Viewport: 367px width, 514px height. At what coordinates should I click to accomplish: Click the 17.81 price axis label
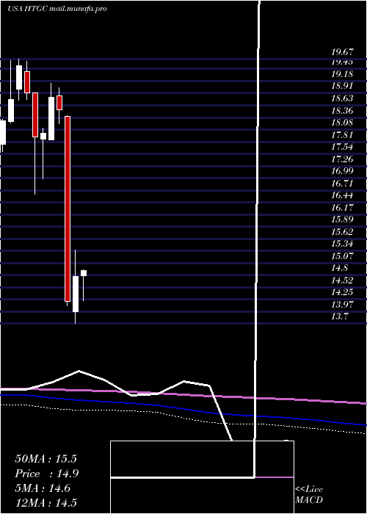[x=342, y=135]
